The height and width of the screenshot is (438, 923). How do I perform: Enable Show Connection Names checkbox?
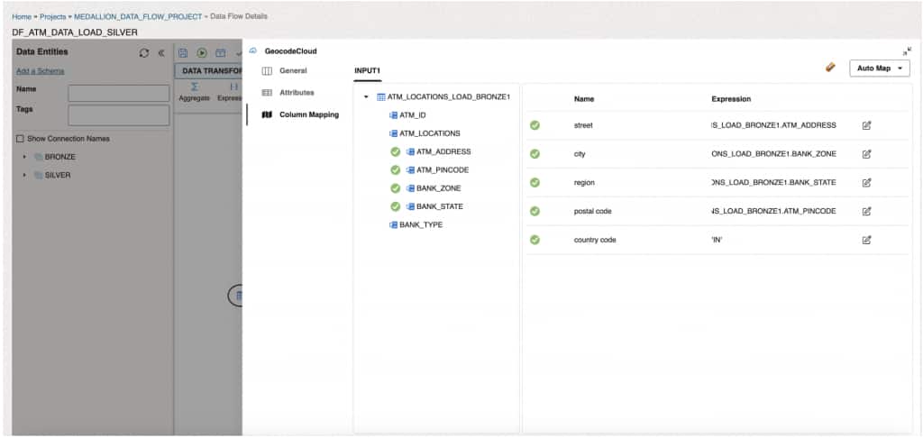tap(21, 139)
